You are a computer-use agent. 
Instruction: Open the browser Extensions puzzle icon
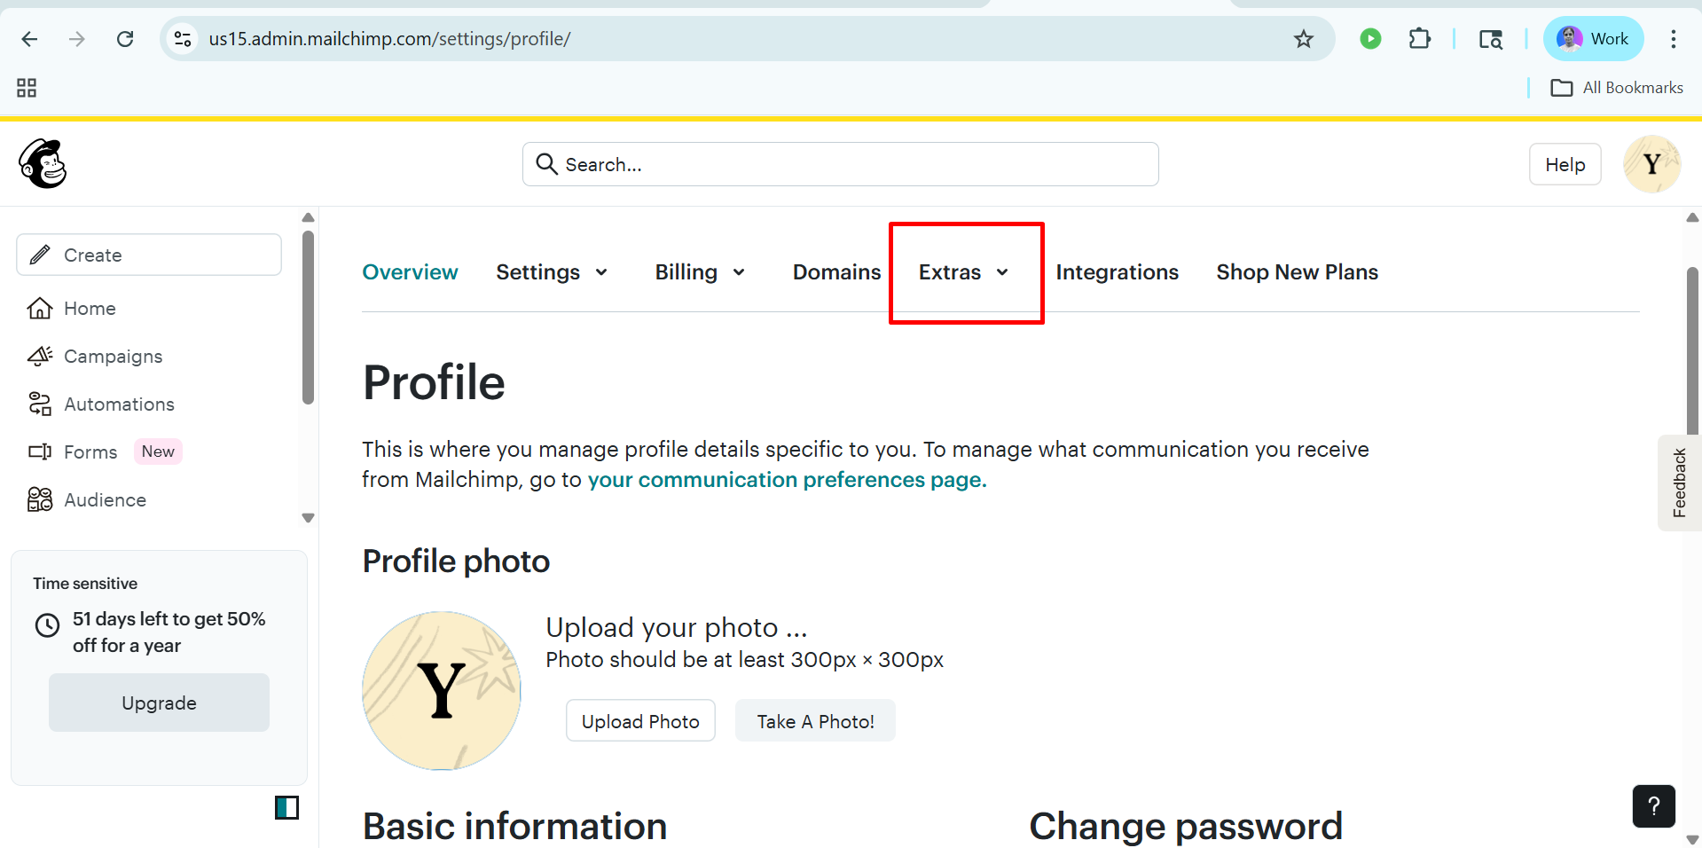click(1419, 39)
